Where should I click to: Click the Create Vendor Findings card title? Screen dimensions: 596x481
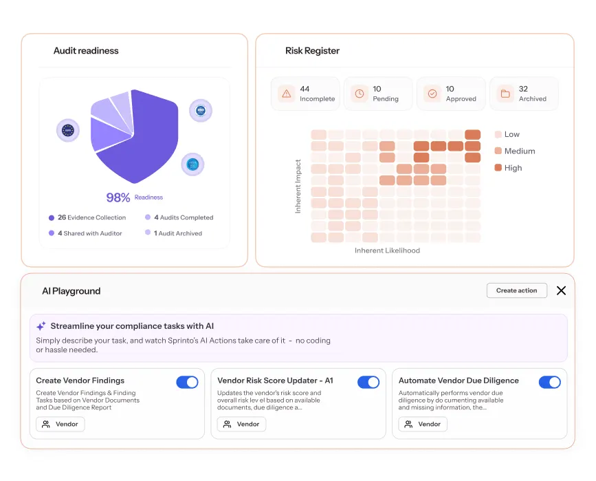click(x=80, y=381)
